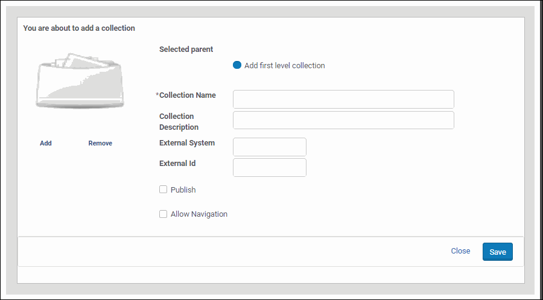The image size is (543, 300).
Task: Click the Publish label text
Action: click(x=183, y=190)
